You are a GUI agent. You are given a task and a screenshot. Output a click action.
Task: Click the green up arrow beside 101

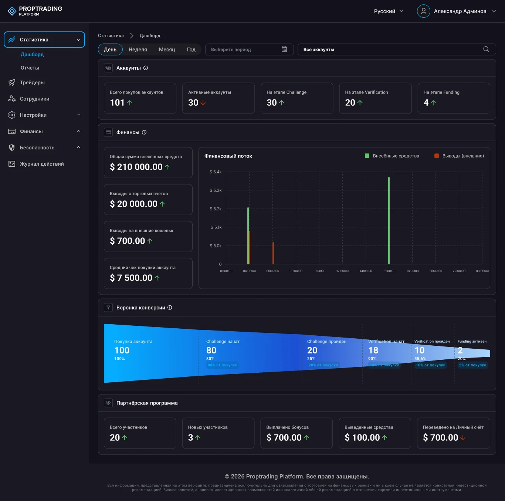(130, 103)
